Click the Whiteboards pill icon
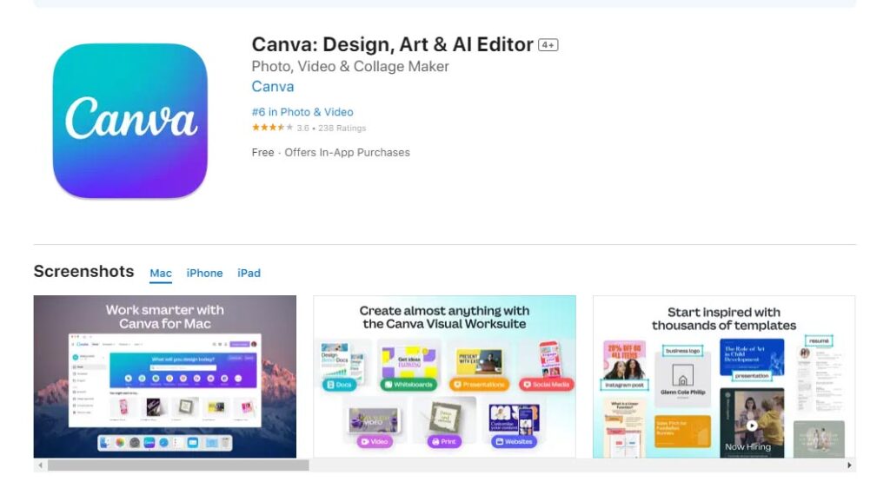Screen dimensions: 890x495 pos(408,385)
